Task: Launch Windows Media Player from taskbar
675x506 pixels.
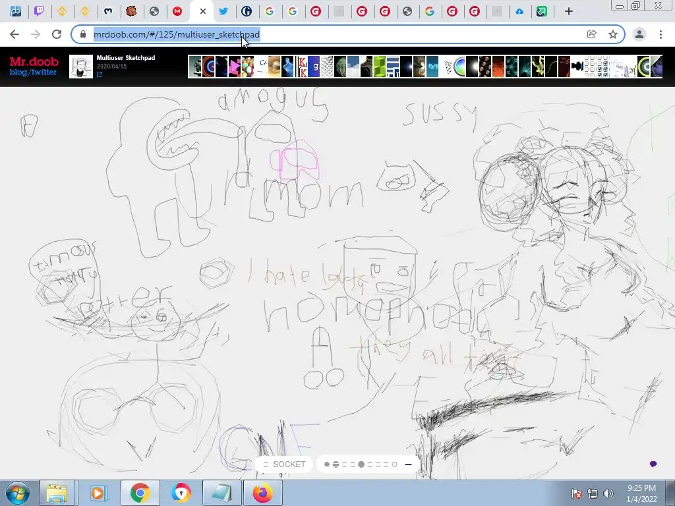Action: 98,493
